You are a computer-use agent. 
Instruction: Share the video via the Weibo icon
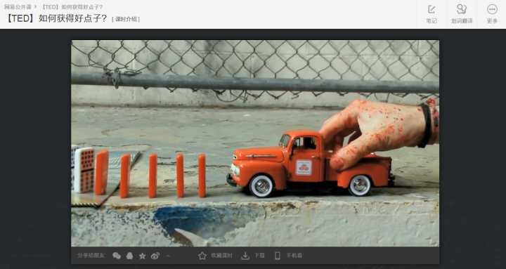coord(155,256)
